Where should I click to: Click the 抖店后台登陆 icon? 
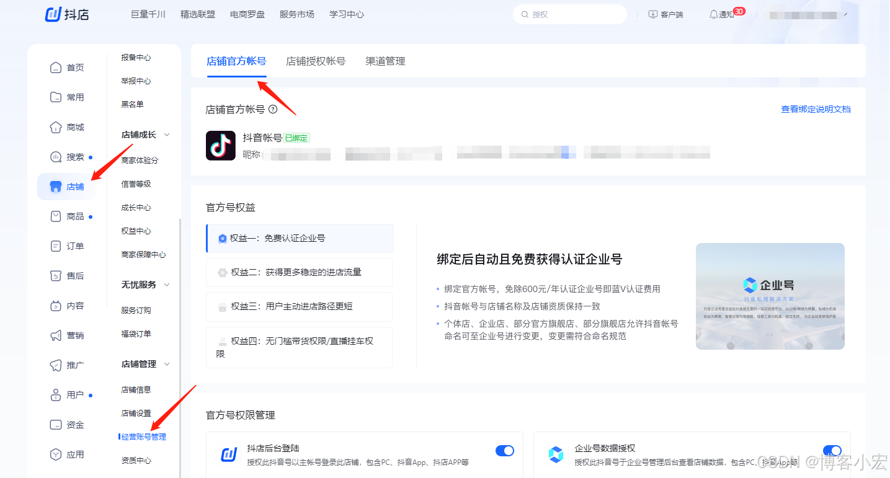pyautogui.click(x=229, y=455)
